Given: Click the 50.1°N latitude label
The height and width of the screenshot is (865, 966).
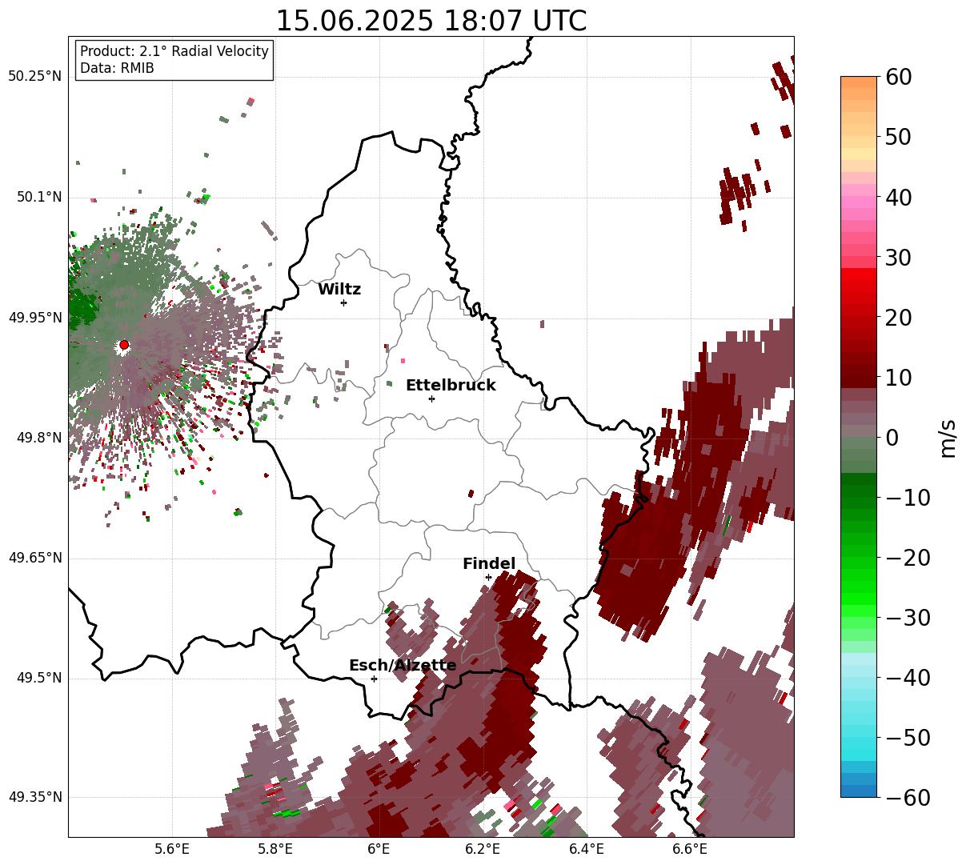Looking at the screenshot, I should (39, 197).
